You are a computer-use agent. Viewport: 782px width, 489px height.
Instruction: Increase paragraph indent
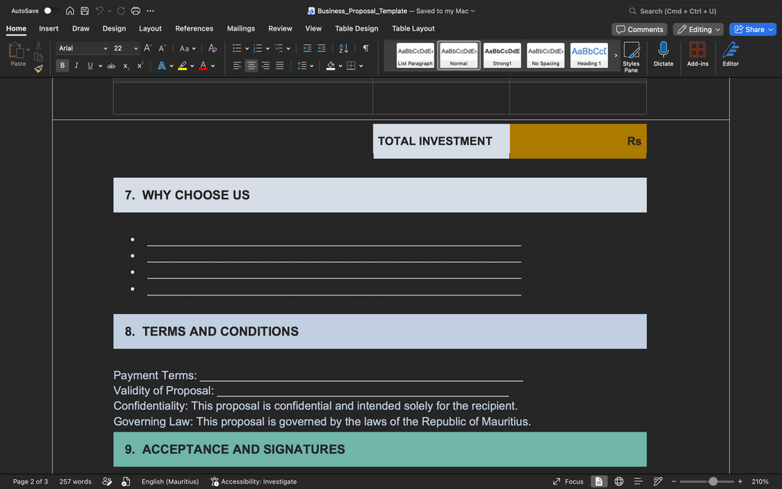322,48
